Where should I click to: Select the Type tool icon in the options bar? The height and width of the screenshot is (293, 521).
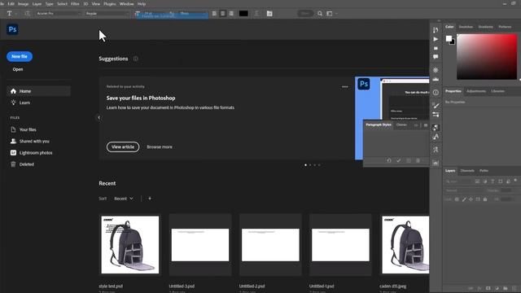pyautogui.click(x=9, y=14)
